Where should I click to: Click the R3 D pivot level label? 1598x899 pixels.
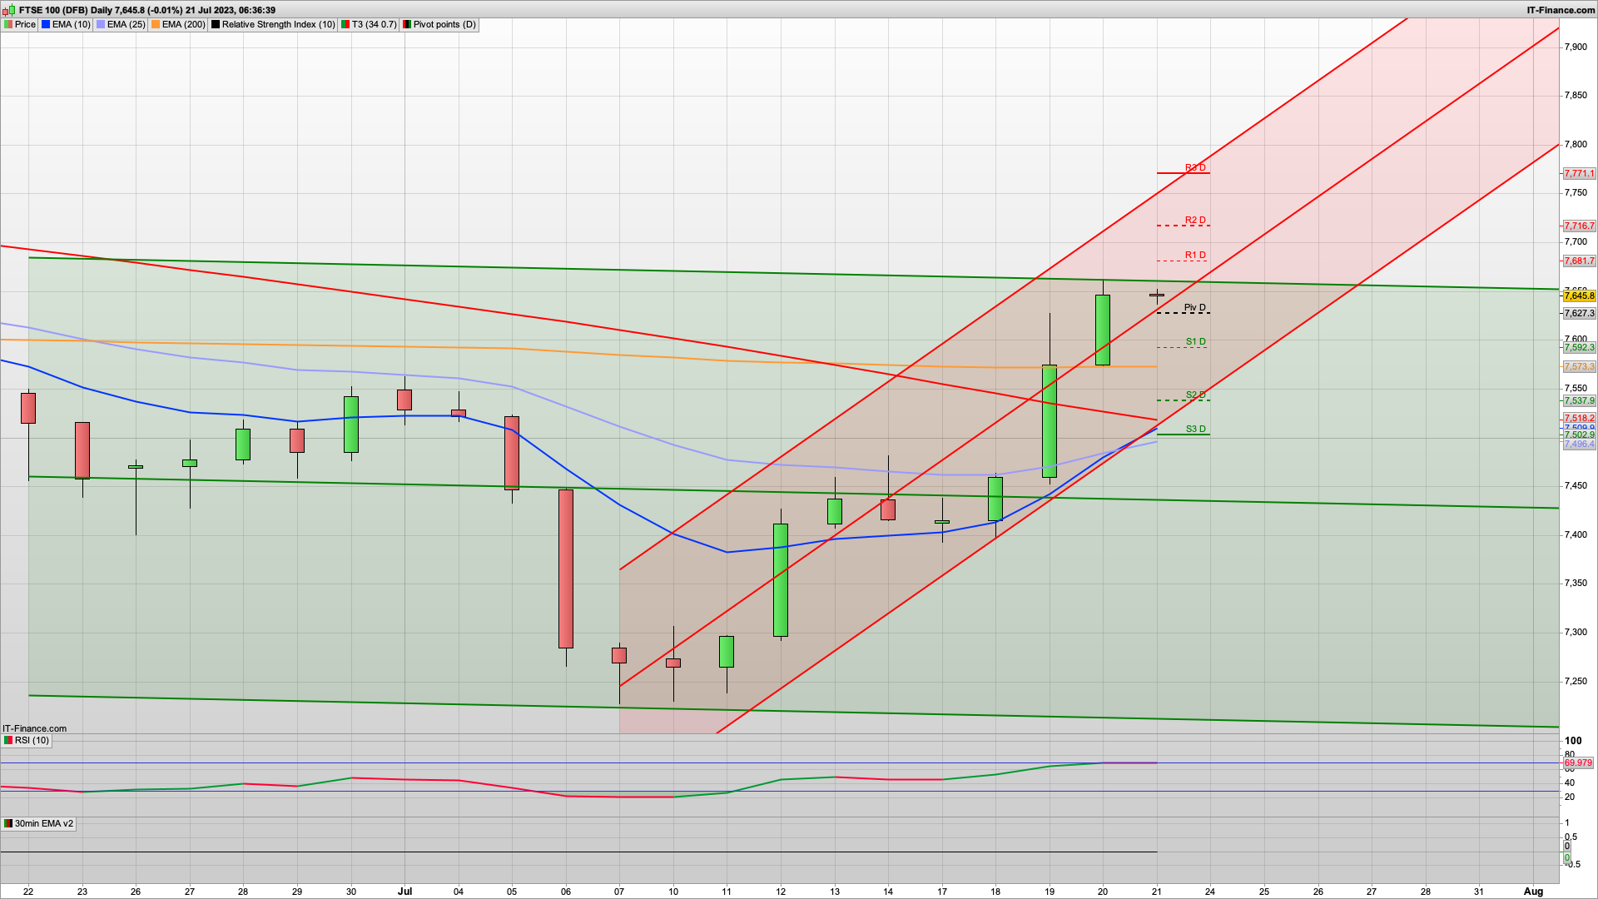[1195, 168]
